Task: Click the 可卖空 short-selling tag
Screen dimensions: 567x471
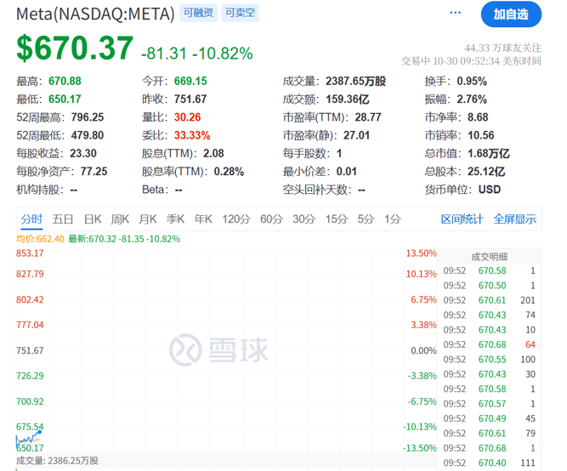Action: (x=241, y=13)
